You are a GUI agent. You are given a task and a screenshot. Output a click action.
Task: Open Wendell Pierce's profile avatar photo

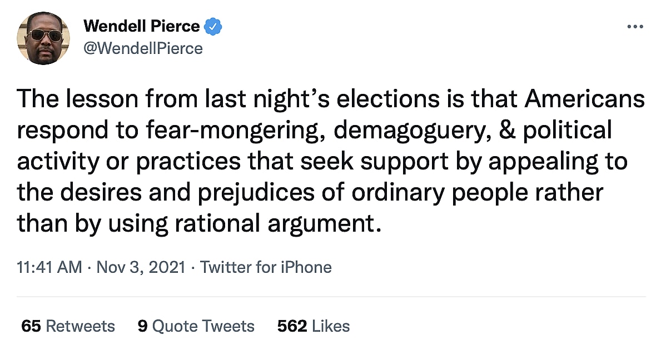(43, 38)
